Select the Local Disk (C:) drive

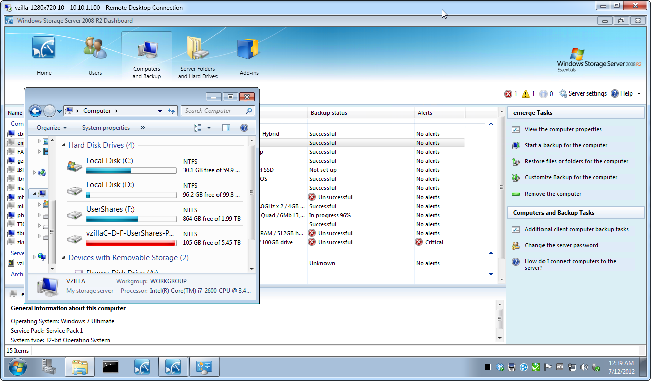(154, 165)
